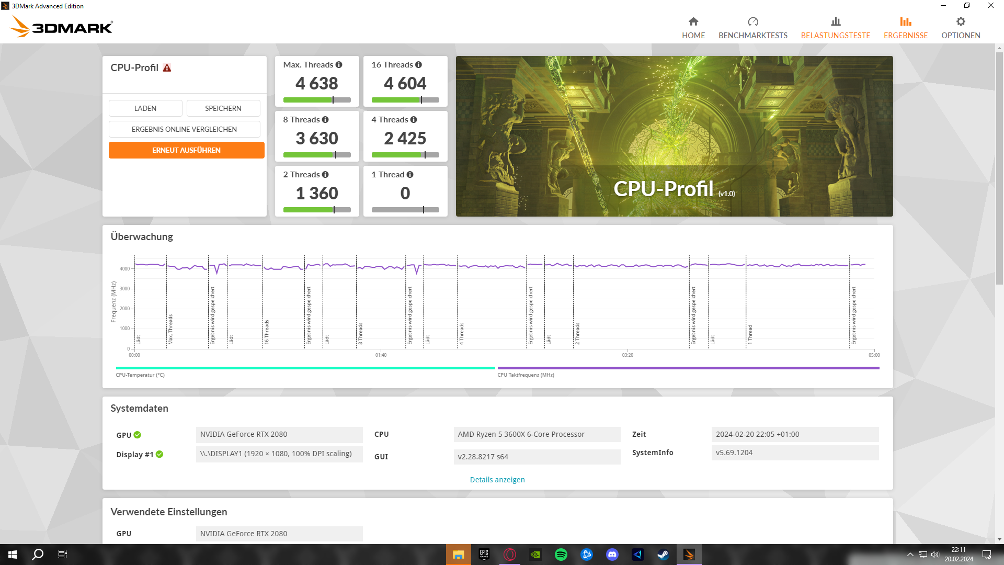
Task: Open the Optionen gear menu
Action: point(961,27)
